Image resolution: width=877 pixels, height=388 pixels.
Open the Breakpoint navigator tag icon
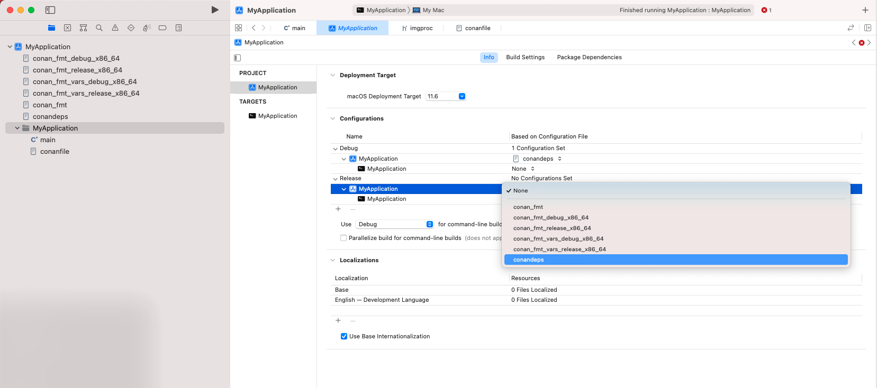tap(162, 28)
